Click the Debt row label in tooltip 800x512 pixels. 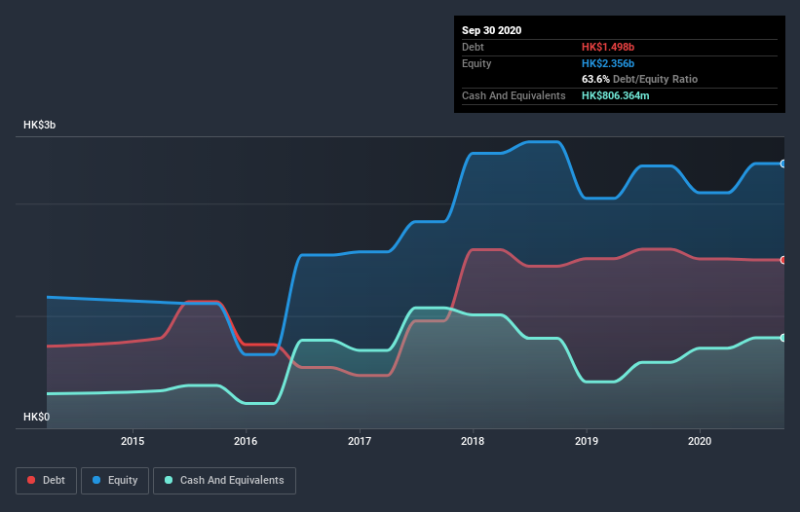pos(473,47)
